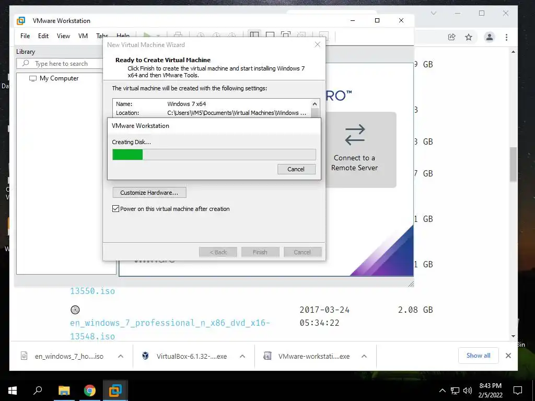The height and width of the screenshot is (401, 535).
Task: Open the VM menu in VMware
Action: [x=83, y=36]
